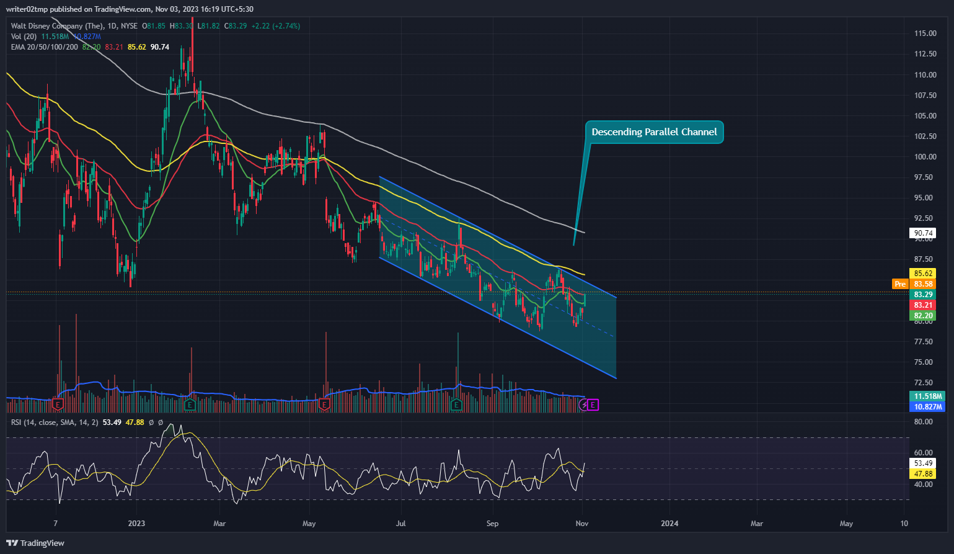Click the Jul time axis label
954x554 pixels.
(401, 524)
